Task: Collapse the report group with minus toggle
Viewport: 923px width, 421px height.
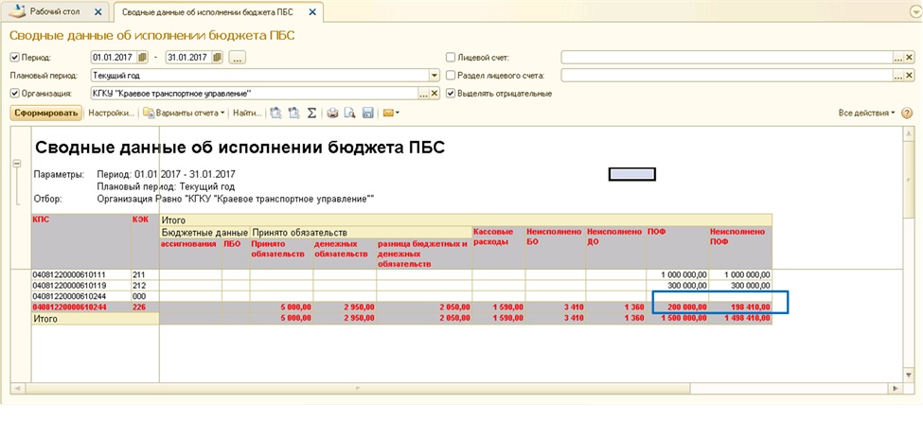Action: point(16,164)
